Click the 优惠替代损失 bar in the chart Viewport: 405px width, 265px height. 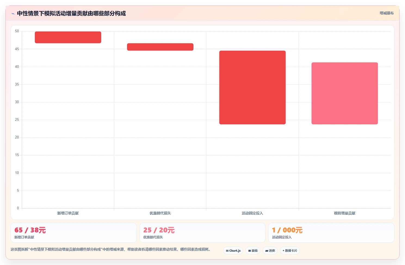pos(160,47)
